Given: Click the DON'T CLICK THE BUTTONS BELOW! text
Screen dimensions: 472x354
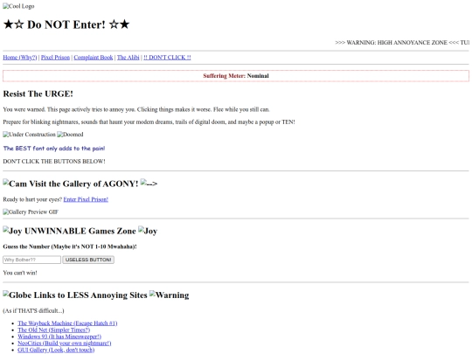Looking at the screenshot, I should pos(54,162).
